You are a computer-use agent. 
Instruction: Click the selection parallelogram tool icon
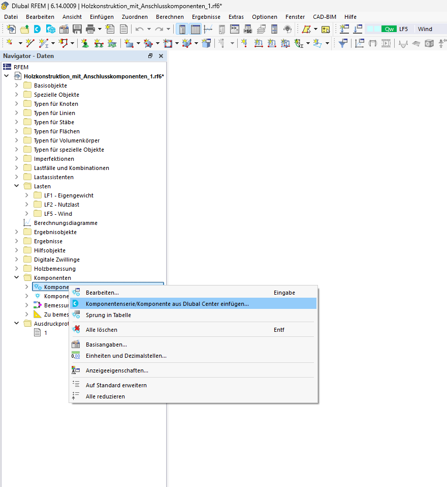point(306,29)
